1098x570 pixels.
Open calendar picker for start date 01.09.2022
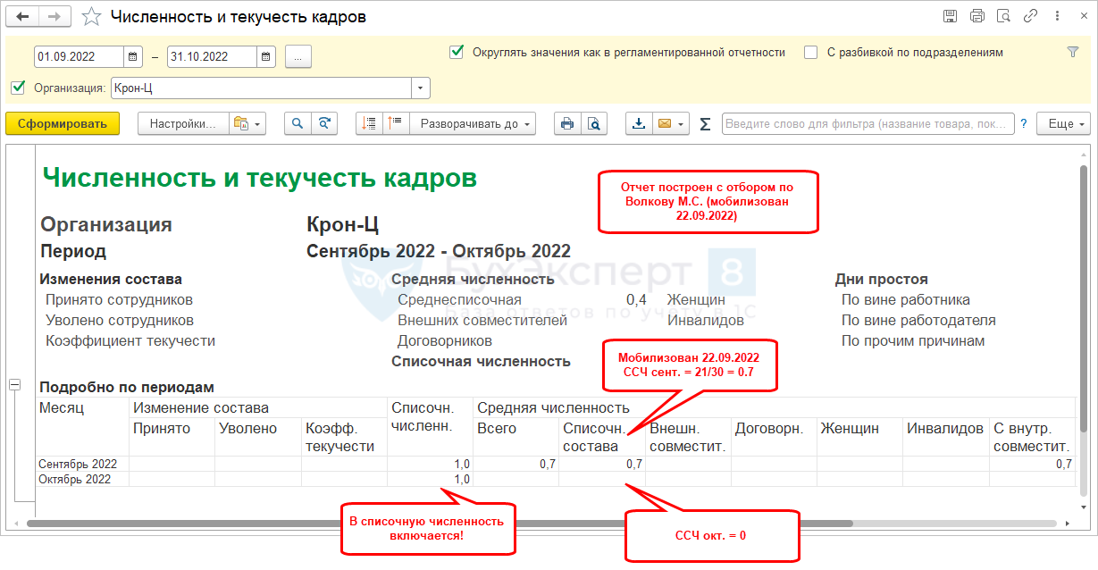click(x=133, y=56)
